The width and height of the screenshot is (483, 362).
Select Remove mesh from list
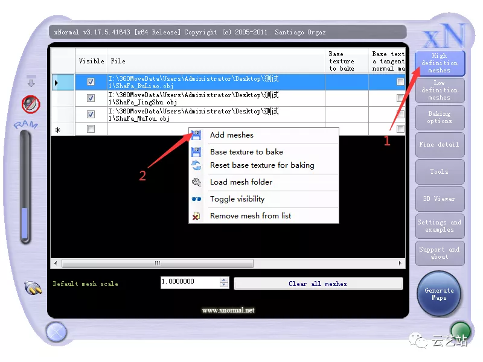point(264,216)
